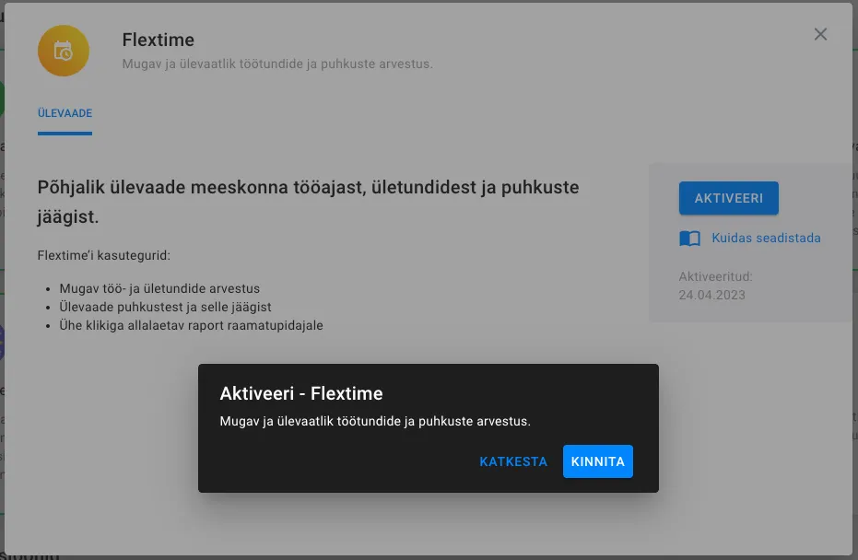Click the book icon beside Kuidas seadistada
858x560 pixels.
(689, 239)
